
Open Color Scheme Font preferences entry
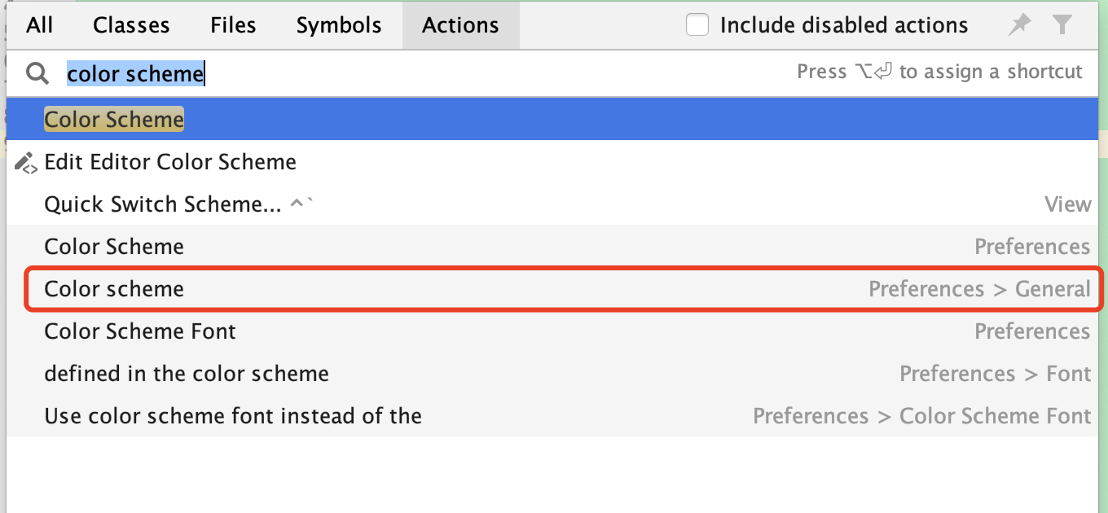139,331
